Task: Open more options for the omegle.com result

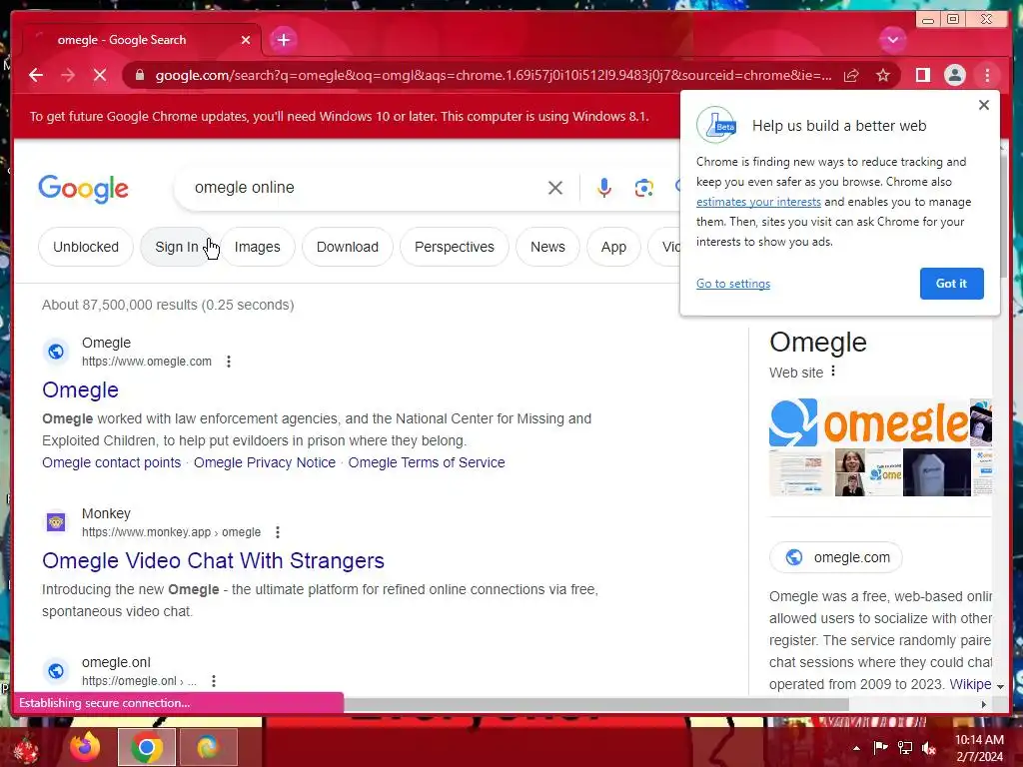Action: click(229, 362)
